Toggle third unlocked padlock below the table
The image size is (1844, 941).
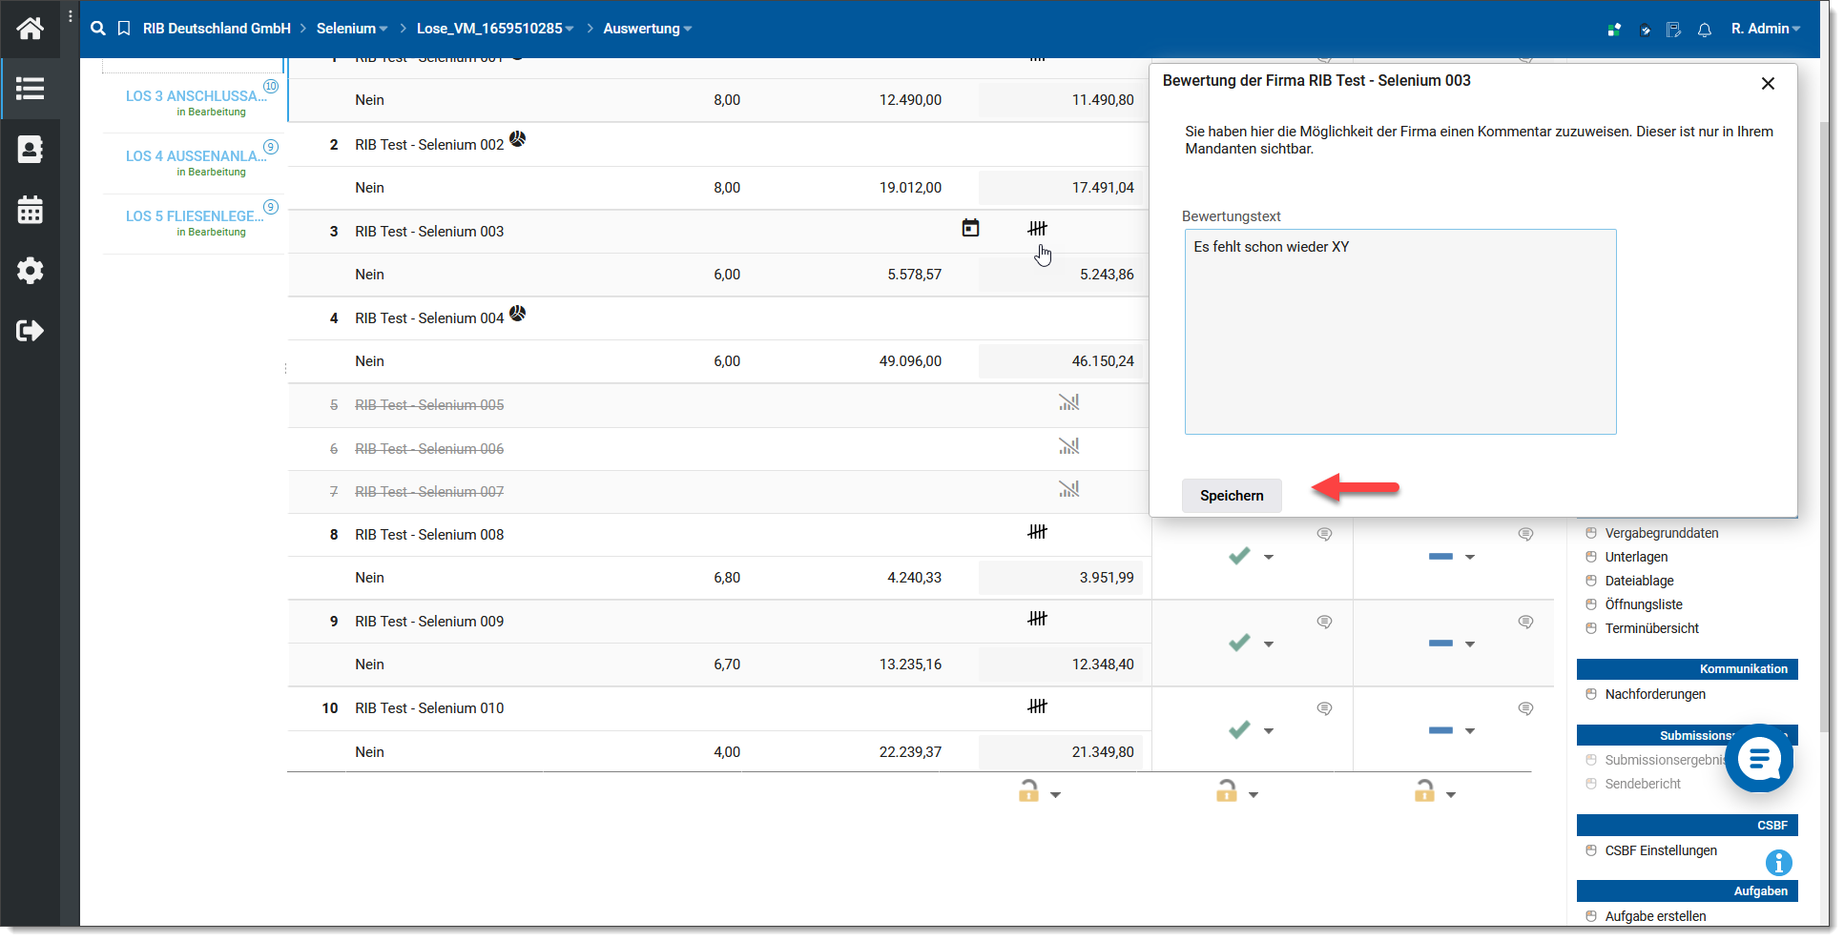click(x=1424, y=791)
